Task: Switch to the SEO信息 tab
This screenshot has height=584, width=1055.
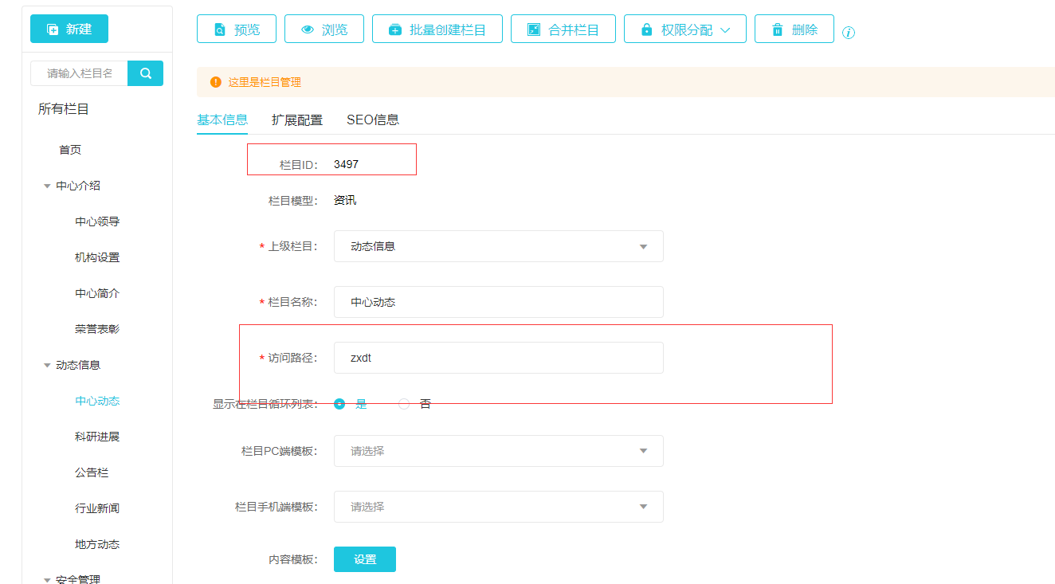Action: click(373, 120)
